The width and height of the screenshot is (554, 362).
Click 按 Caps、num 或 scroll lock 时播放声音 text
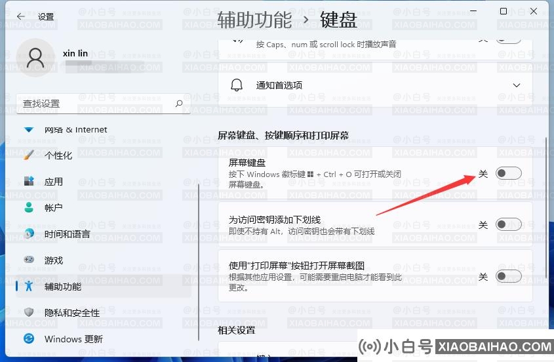coord(326,45)
